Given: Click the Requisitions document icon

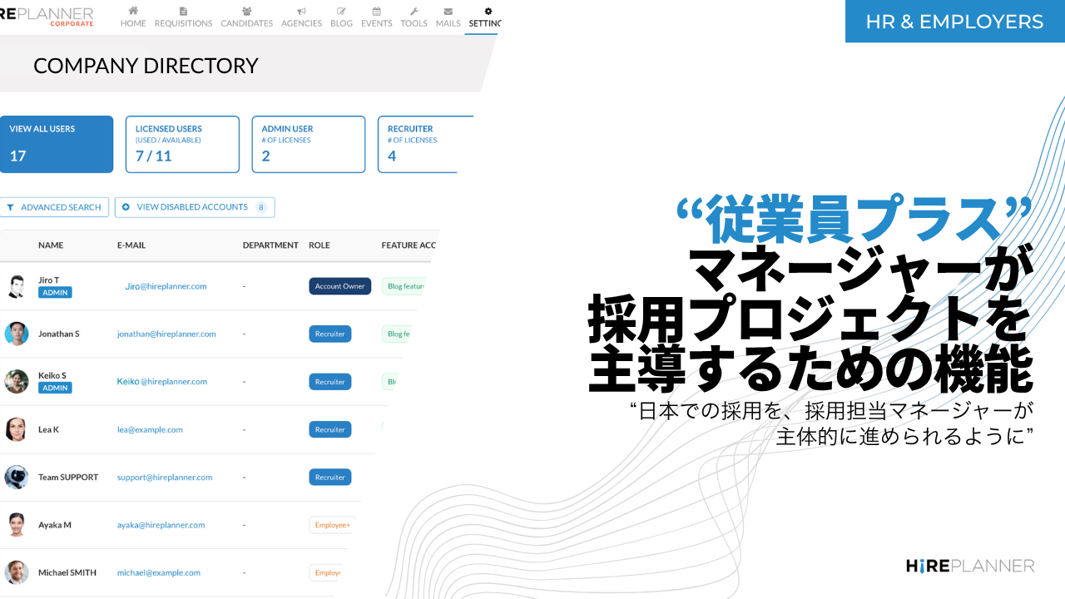Looking at the screenshot, I should pyautogui.click(x=183, y=11).
